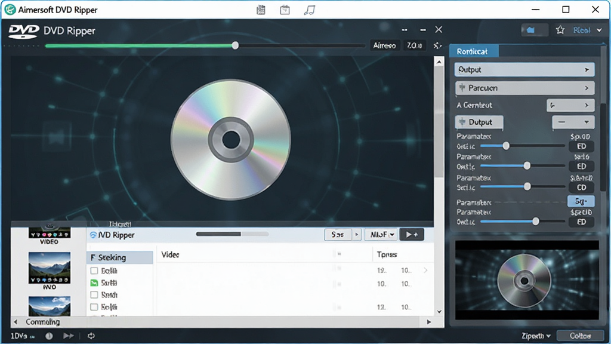Click the Dutput button with plus icon
The image size is (611, 344).
479,122
